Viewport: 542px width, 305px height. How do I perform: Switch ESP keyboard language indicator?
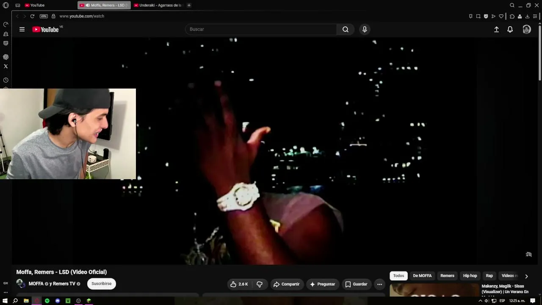502,301
